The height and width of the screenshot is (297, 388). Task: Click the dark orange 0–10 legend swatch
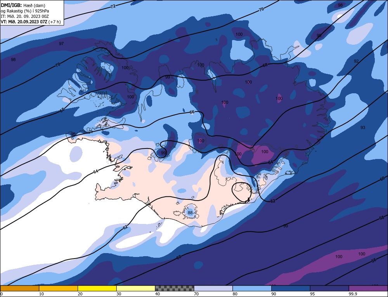[x=19, y=288]
